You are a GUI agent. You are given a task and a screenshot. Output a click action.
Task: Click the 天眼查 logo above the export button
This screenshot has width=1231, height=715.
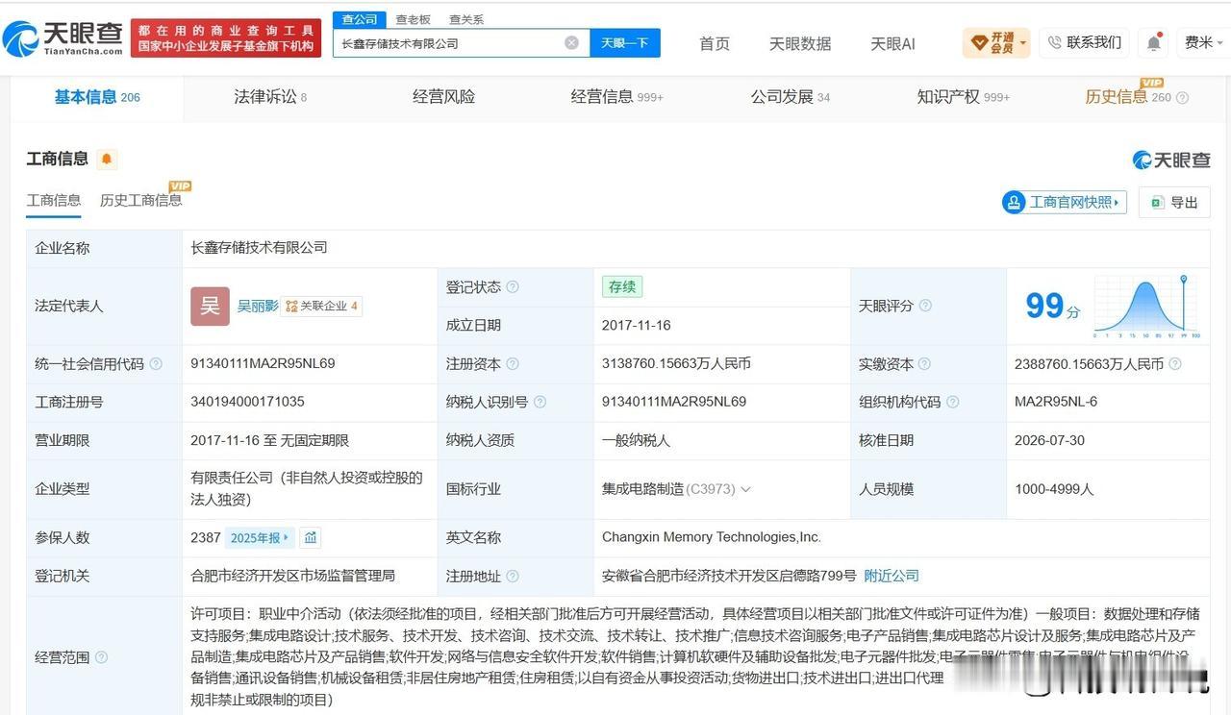click(x=1171, y=160)
